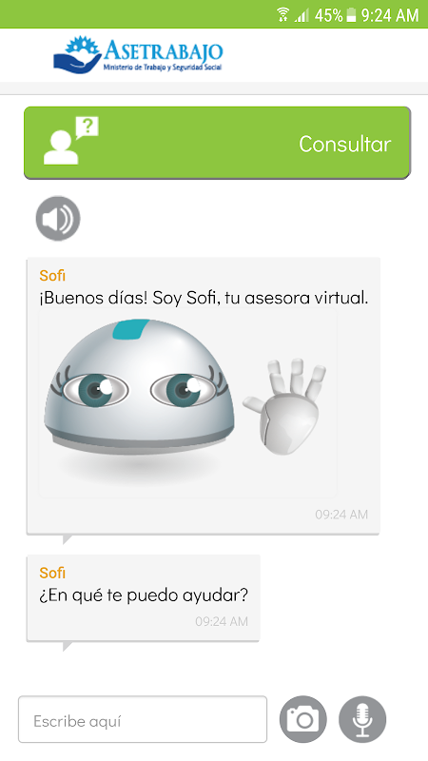Tap the Sofi name in first message

52,276
